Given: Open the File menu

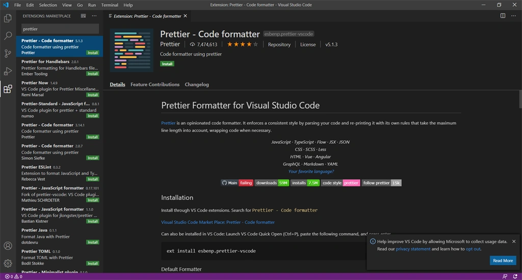Looking at the screenshot, I should point(18,5).
